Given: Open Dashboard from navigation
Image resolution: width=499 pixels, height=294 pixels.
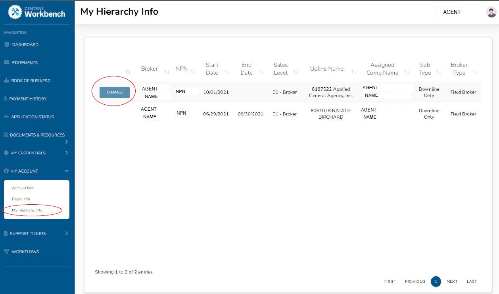Looking at the screenshot, I should pyautogui.click(x=25, y=44).
